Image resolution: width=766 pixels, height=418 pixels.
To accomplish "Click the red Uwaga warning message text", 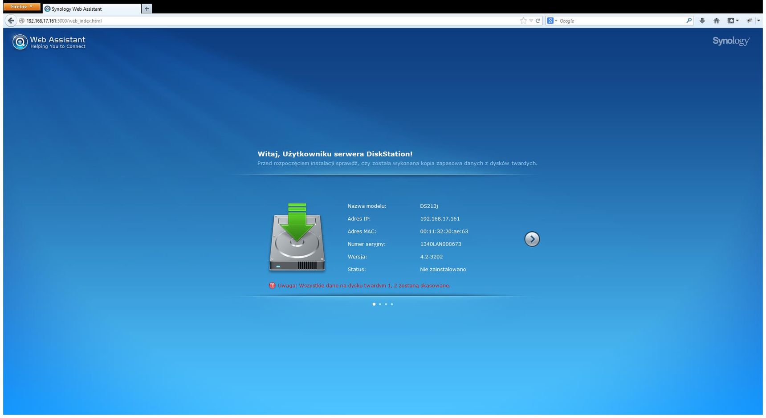I will [364, 285].
